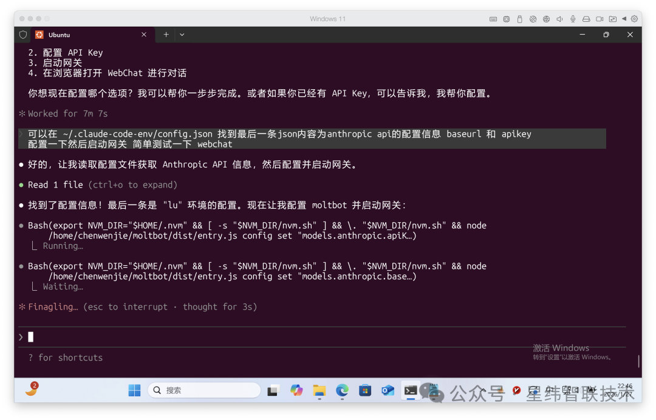Open a new terminal tab with plus button
The width and height of the screenshot is (656, 420).
pyautogui.click(x=166, y=35)
